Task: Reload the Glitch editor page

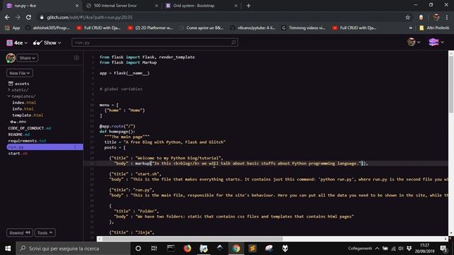Action: pyautogui.click(x=28, y=17)
